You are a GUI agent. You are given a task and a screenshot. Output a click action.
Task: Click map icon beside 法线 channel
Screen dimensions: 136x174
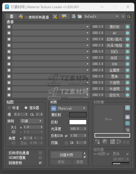pyautogui.click(x=128, y=58)
